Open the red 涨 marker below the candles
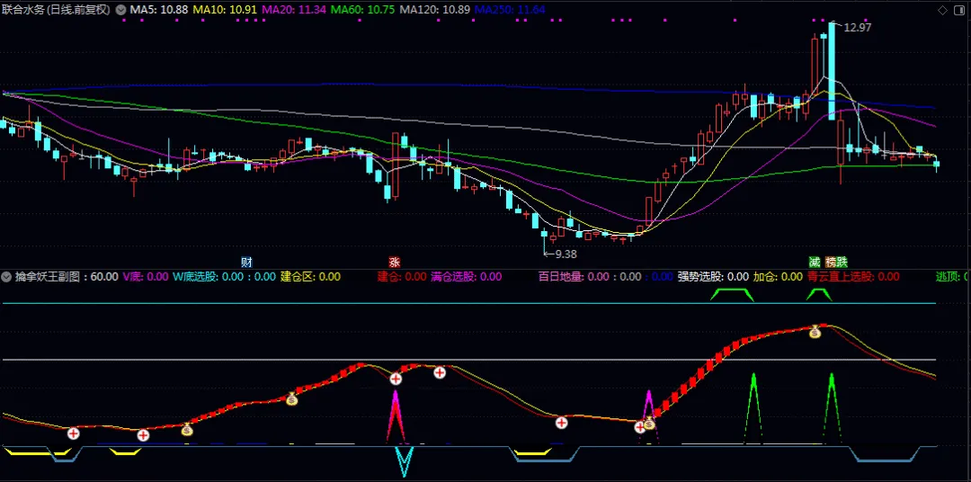The width and height of the screenshot is (971, 482). coord(394,262)
